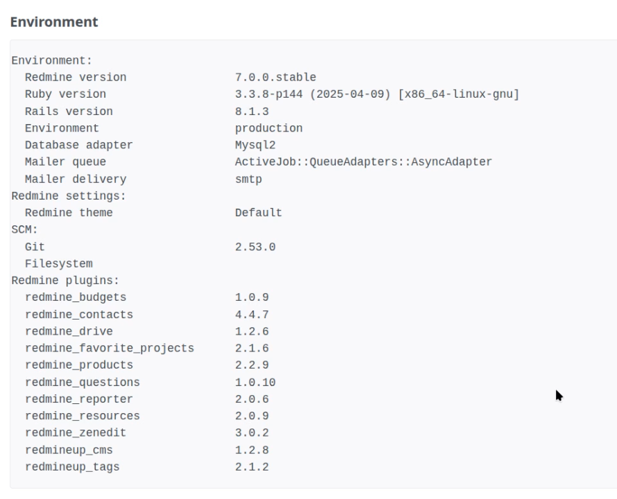This screenshot has width=617, height=499.
Task: Click the Ruby value 3.3.8-p144
Action: (269, 94)
